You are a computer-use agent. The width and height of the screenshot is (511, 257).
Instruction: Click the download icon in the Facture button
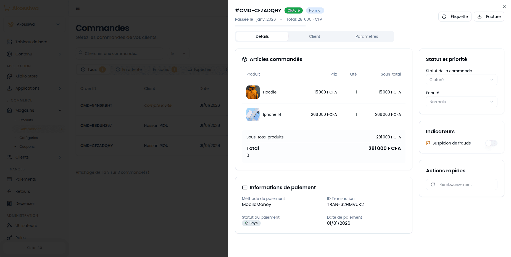tap(480, 17)
